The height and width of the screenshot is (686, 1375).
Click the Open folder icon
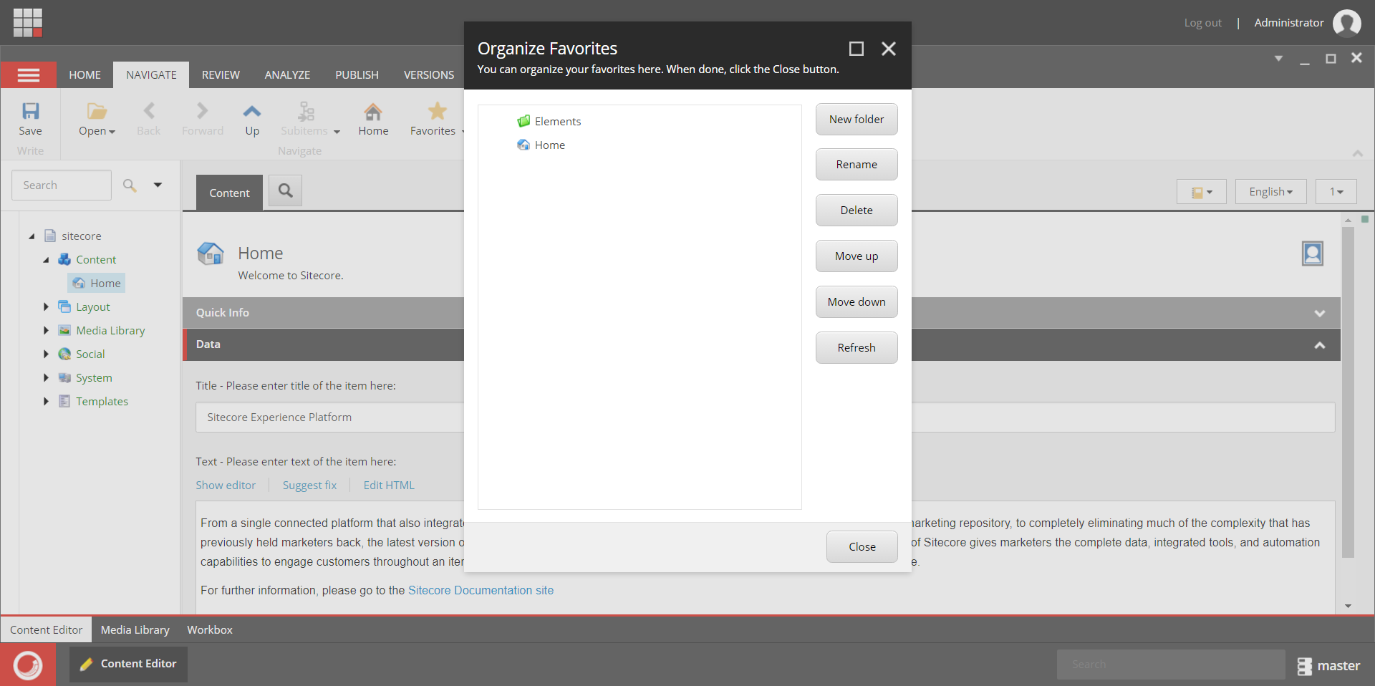[97, 111]
